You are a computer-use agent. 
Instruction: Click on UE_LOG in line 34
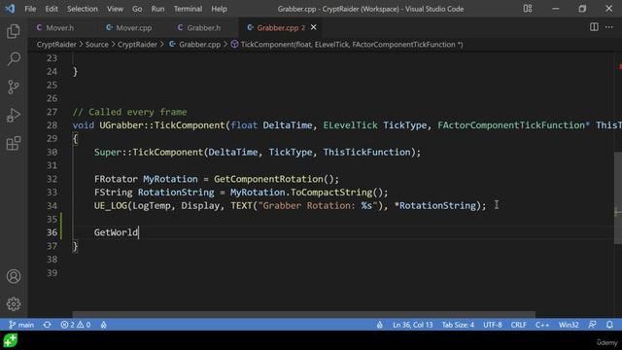tap(110, 205)
